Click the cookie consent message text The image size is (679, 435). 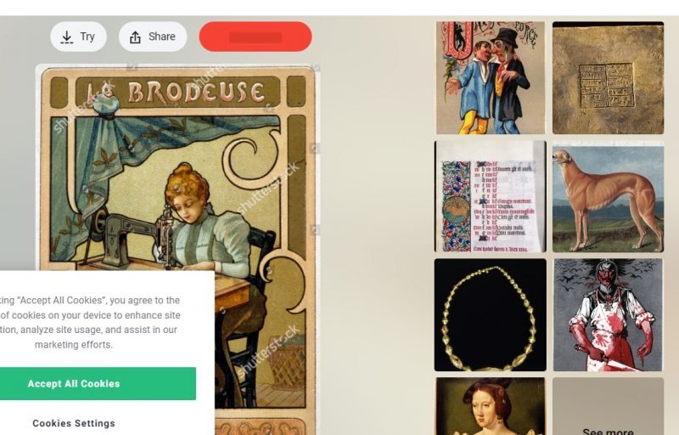tap(90, 322)
